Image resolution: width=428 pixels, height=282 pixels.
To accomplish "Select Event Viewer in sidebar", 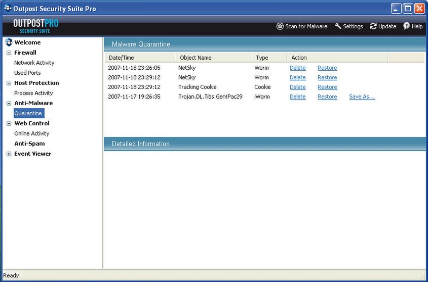I will click(x=33, y=154).
